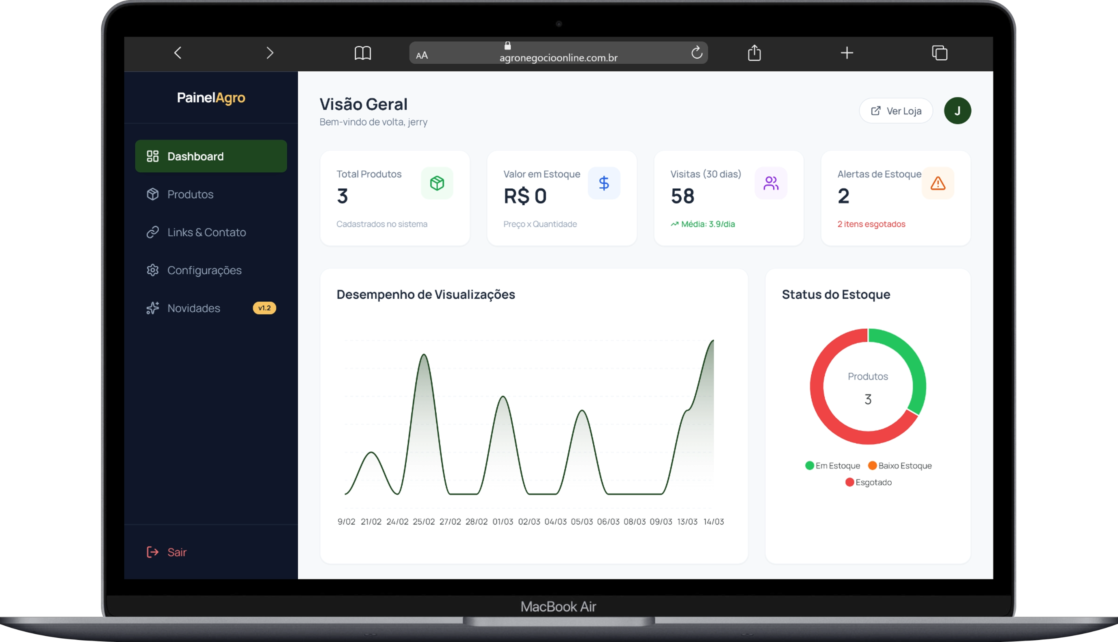Click the address bar URL field
1118x642 pixels.
click(x=558, y=57)
